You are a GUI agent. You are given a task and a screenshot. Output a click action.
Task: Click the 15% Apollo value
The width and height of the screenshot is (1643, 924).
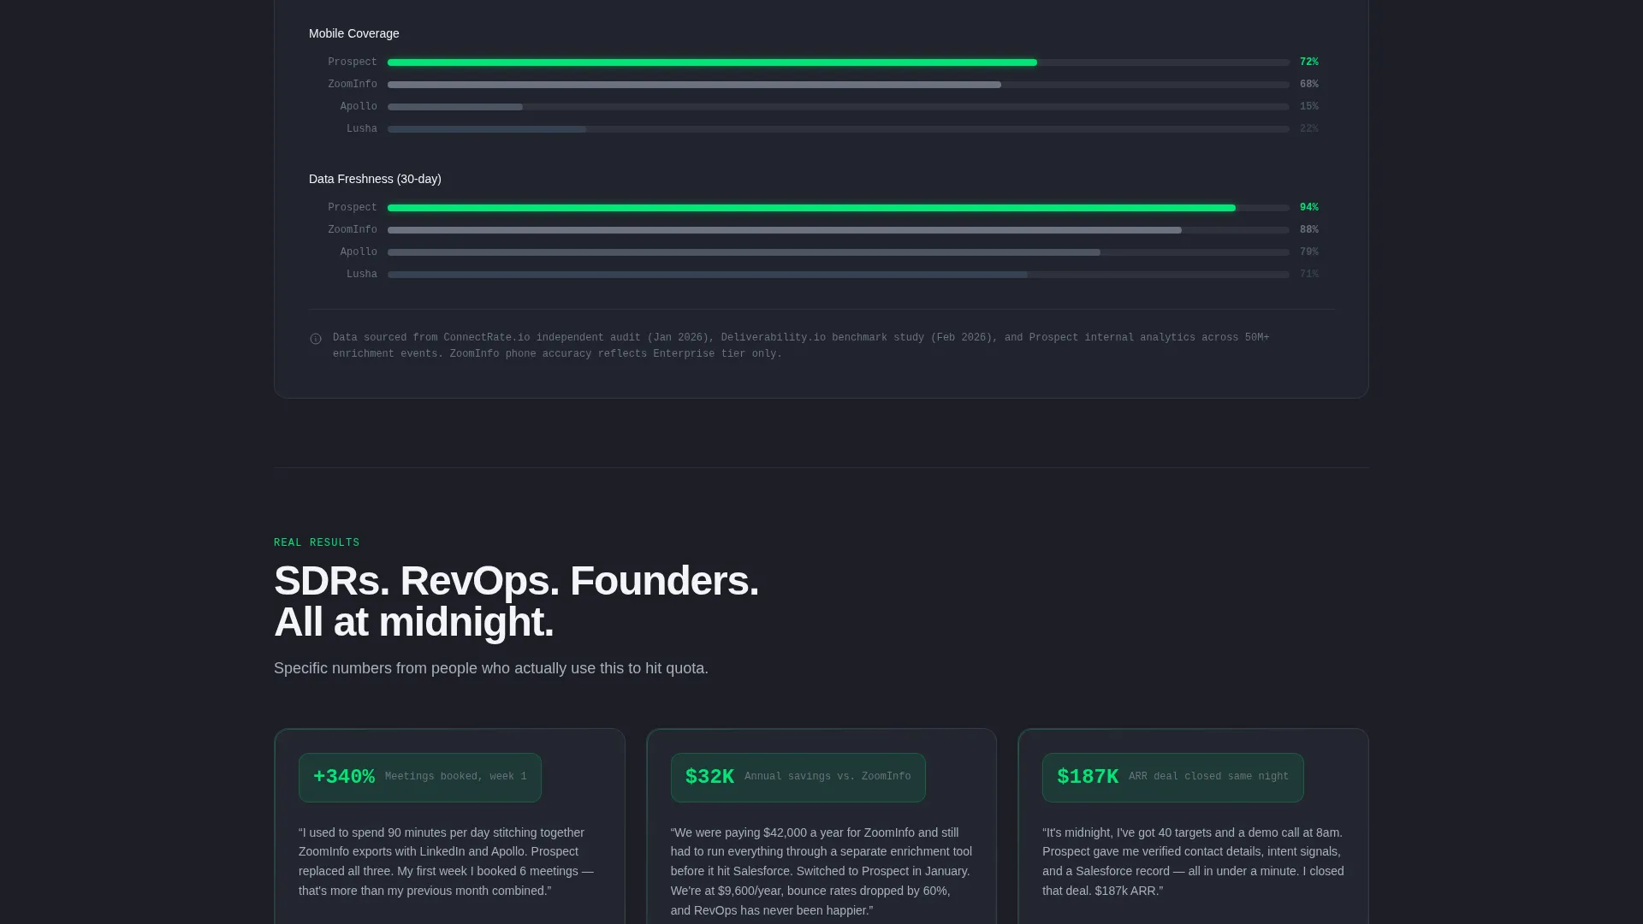[1308, 107]
